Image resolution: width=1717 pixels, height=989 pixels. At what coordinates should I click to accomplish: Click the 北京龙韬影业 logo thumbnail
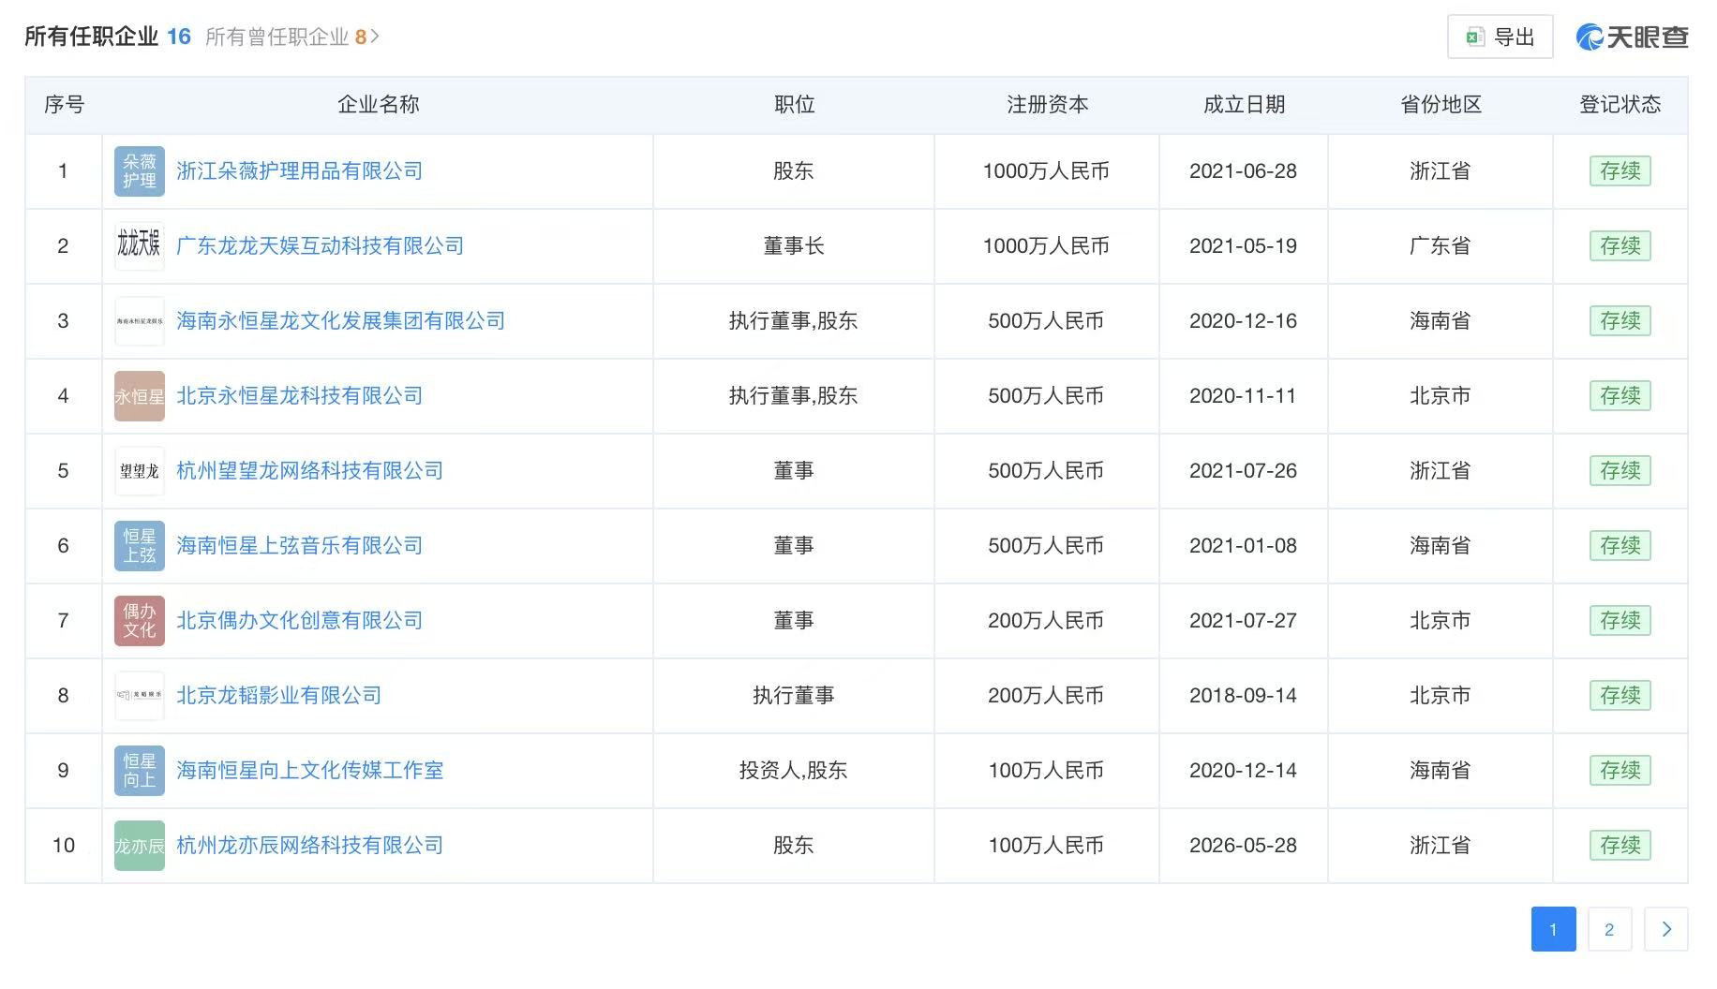[x=139, y=696]
